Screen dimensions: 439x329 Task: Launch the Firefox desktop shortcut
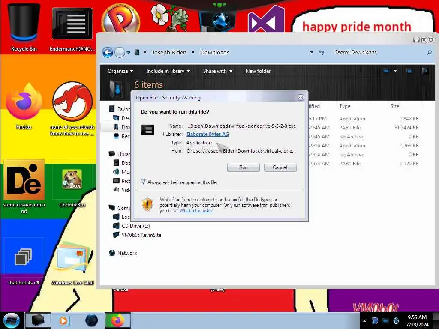tap(24, 106)
